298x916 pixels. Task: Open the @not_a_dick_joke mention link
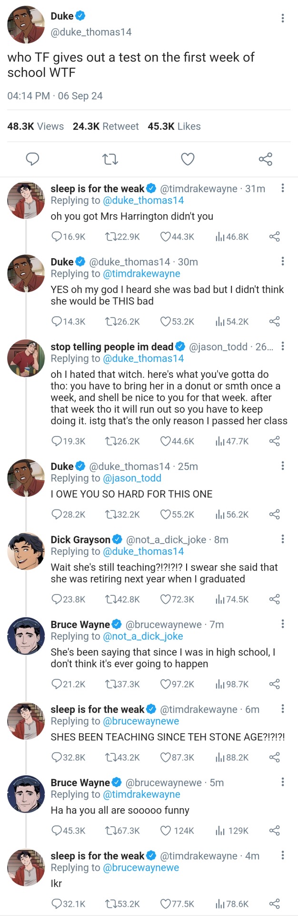(x=143, y=636)
